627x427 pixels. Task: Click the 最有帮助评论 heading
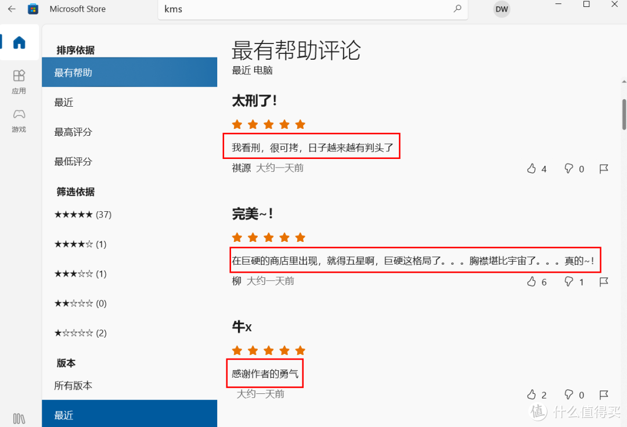click(296, 50)
